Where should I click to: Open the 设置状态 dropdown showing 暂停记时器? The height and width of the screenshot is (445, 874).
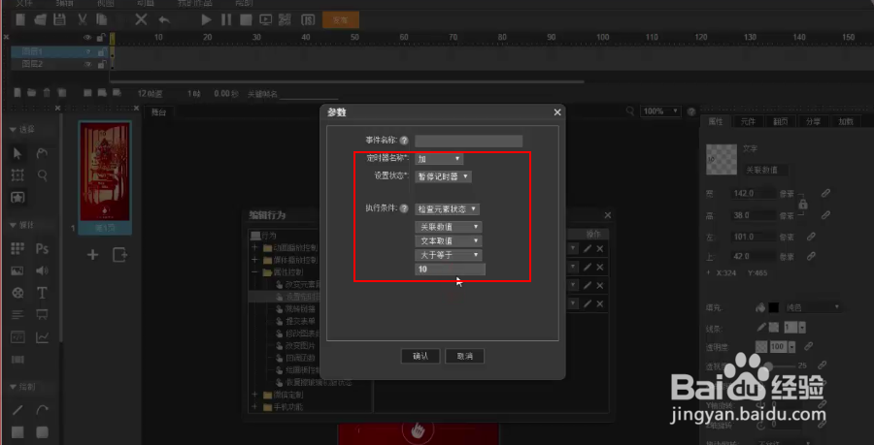coord(444,176)
